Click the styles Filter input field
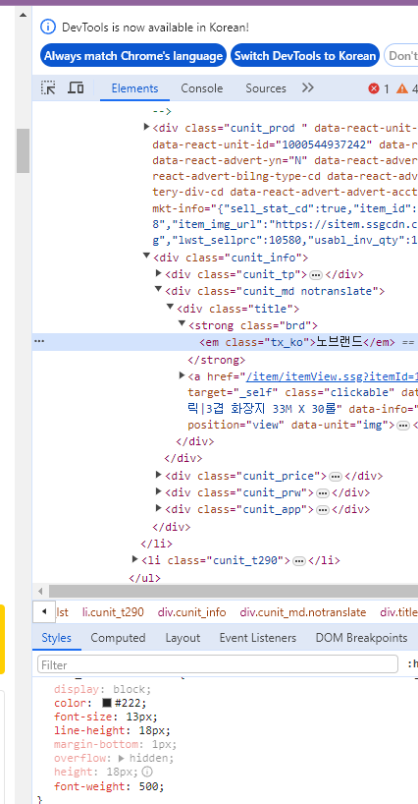This screenshot has height=804, width=418. click(218, 665)
